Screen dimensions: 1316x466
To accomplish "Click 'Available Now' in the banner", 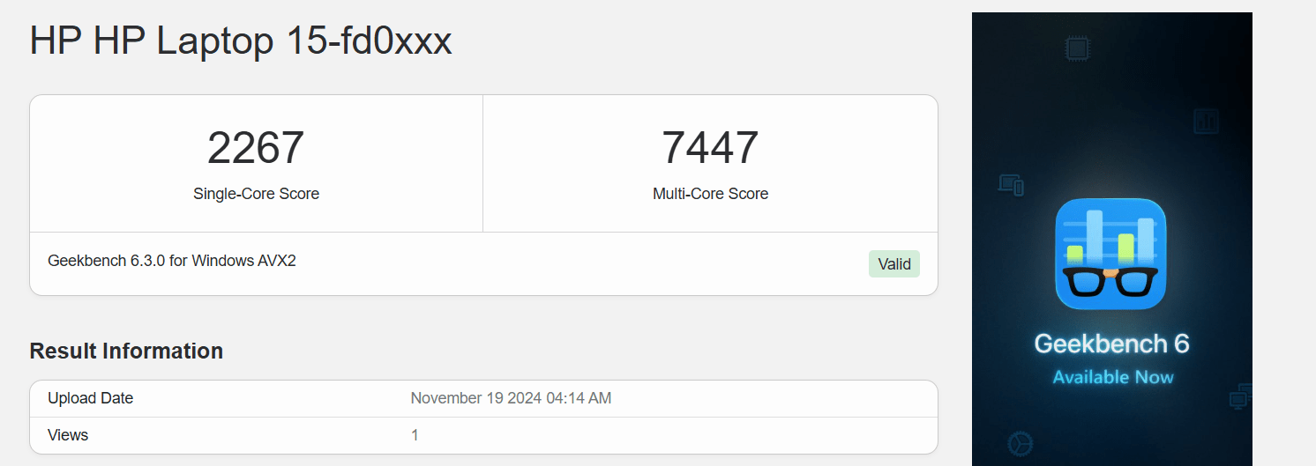I will (x=1112, y=377).
